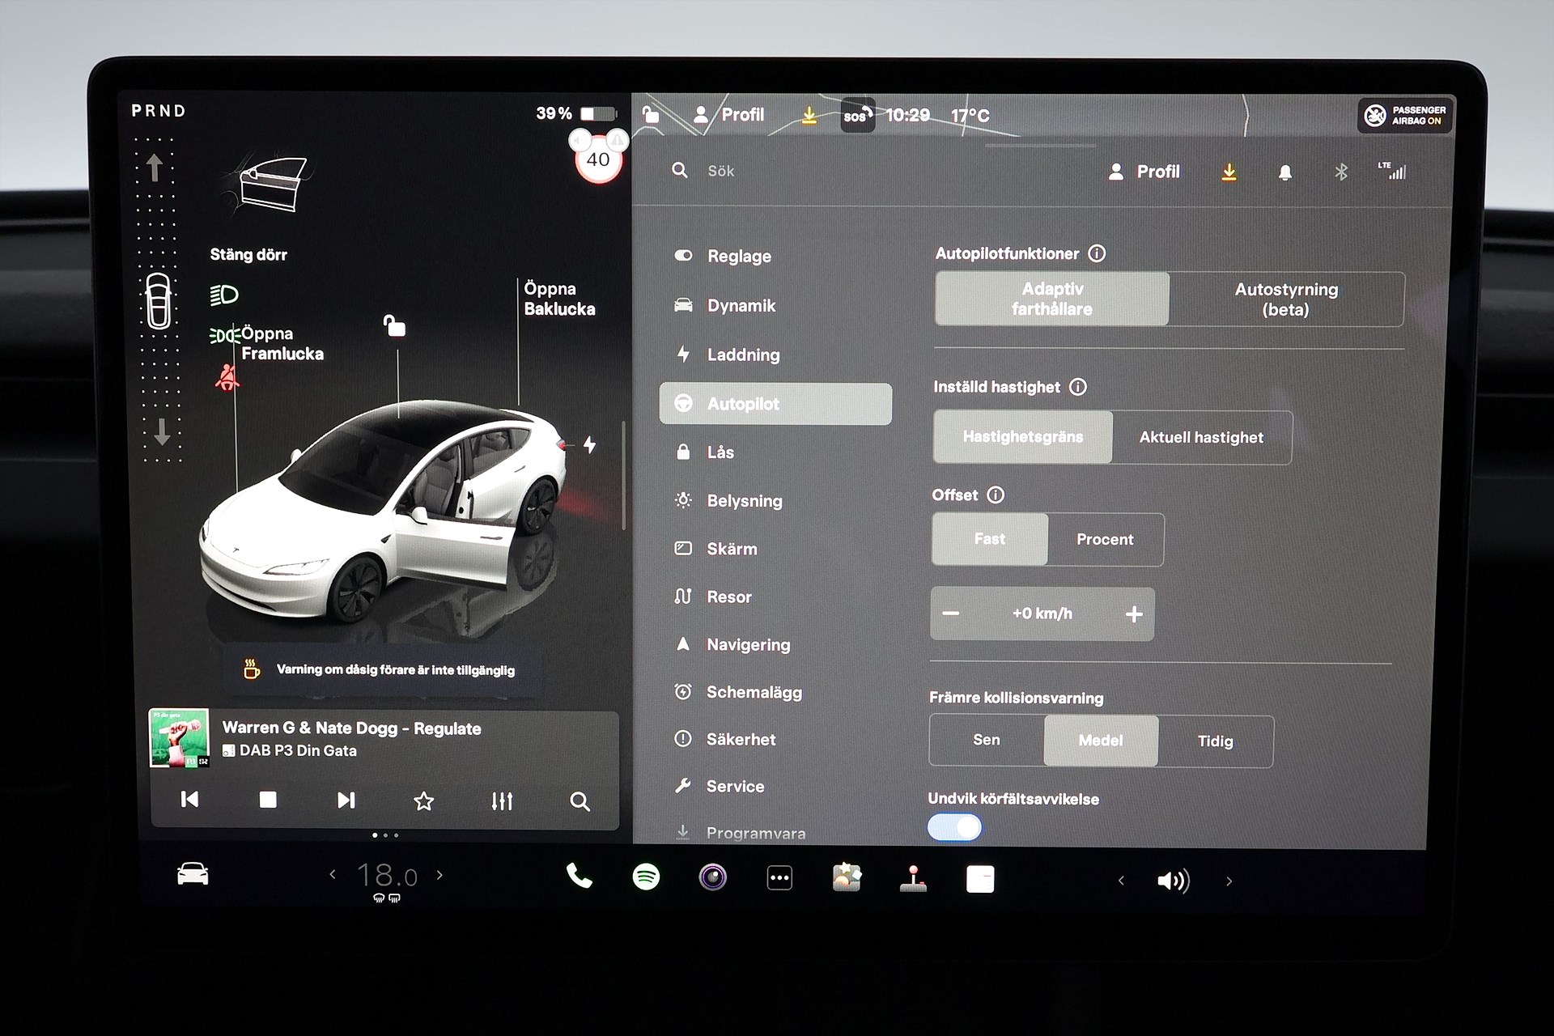The height and width of the screenshot is (1036, 1554).
Task: Open the Säkerhet settings menu
Action: pos(740,739)
